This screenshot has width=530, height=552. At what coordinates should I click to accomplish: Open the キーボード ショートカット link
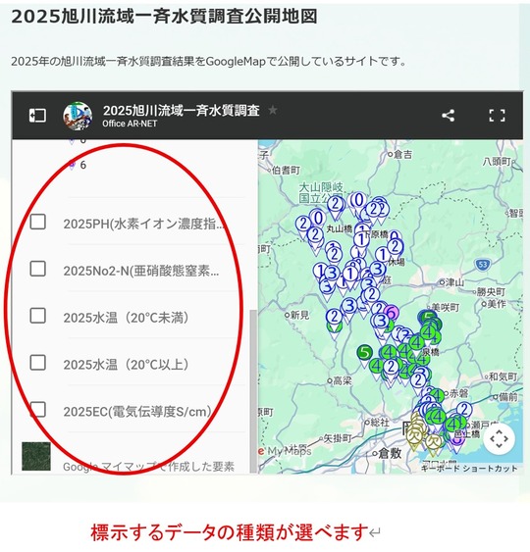tap(469, 469)
